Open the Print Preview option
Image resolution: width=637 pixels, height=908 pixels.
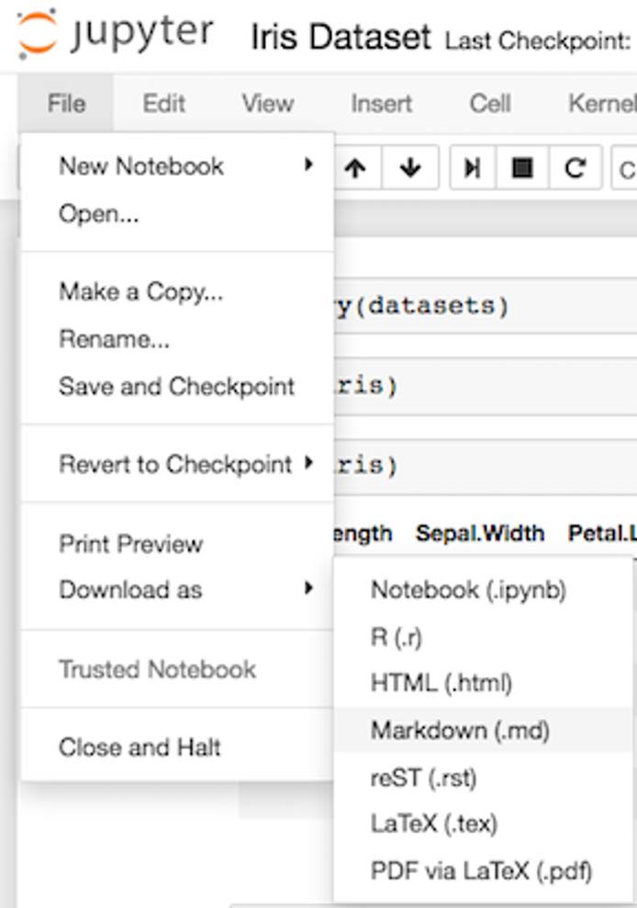tap(131, 544)
